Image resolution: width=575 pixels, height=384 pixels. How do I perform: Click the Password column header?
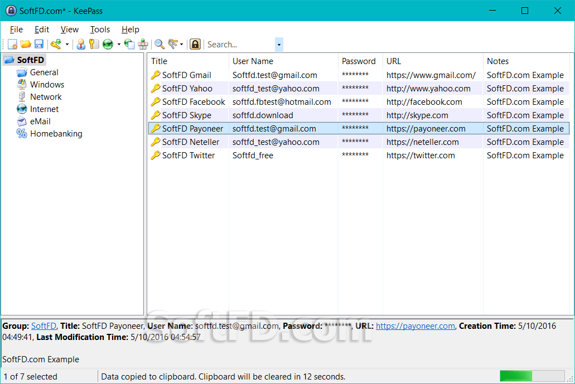coord(360,61)
